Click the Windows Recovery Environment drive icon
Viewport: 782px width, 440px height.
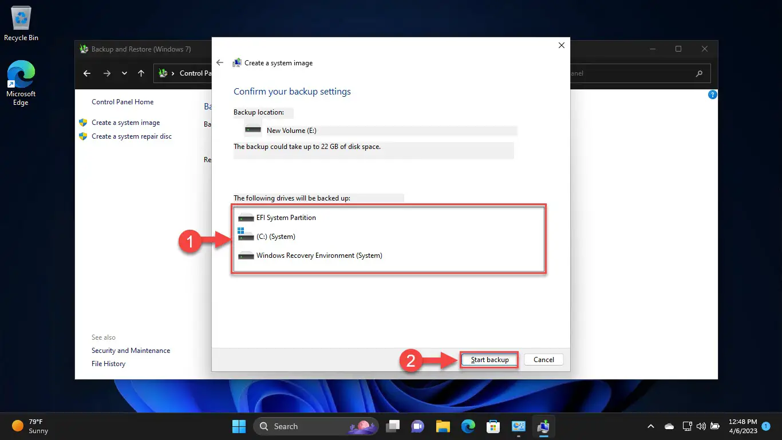pos(246,256)
